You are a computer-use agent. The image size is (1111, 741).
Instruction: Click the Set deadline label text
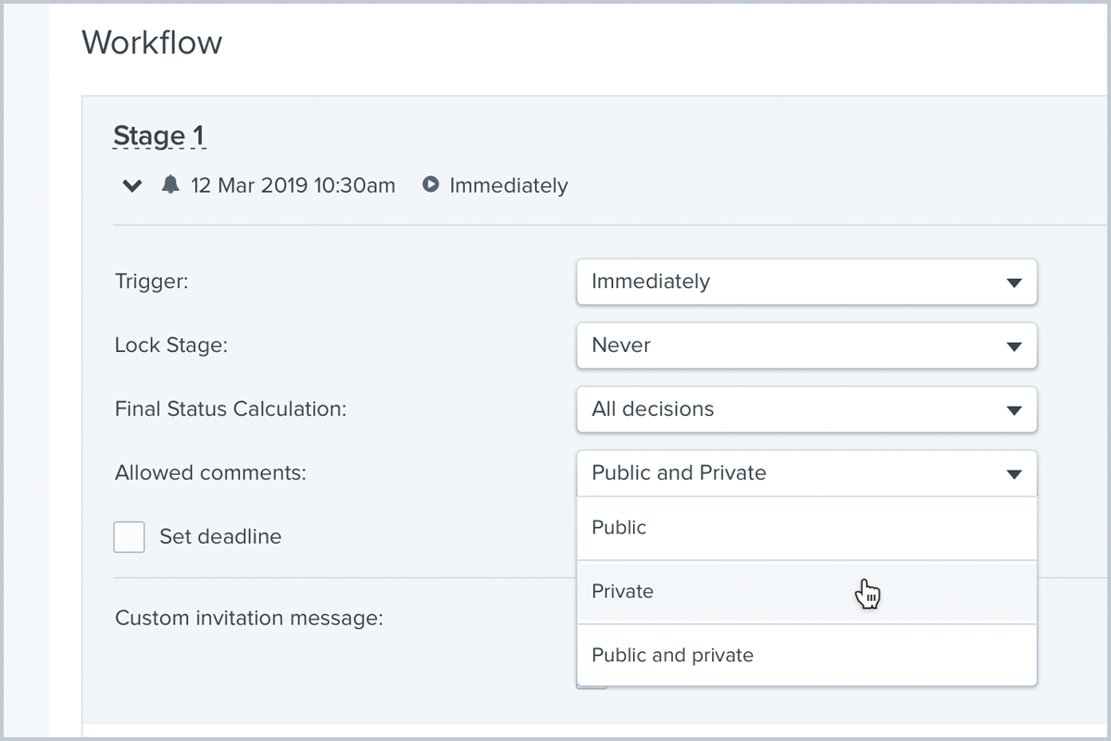pos(220,536)
